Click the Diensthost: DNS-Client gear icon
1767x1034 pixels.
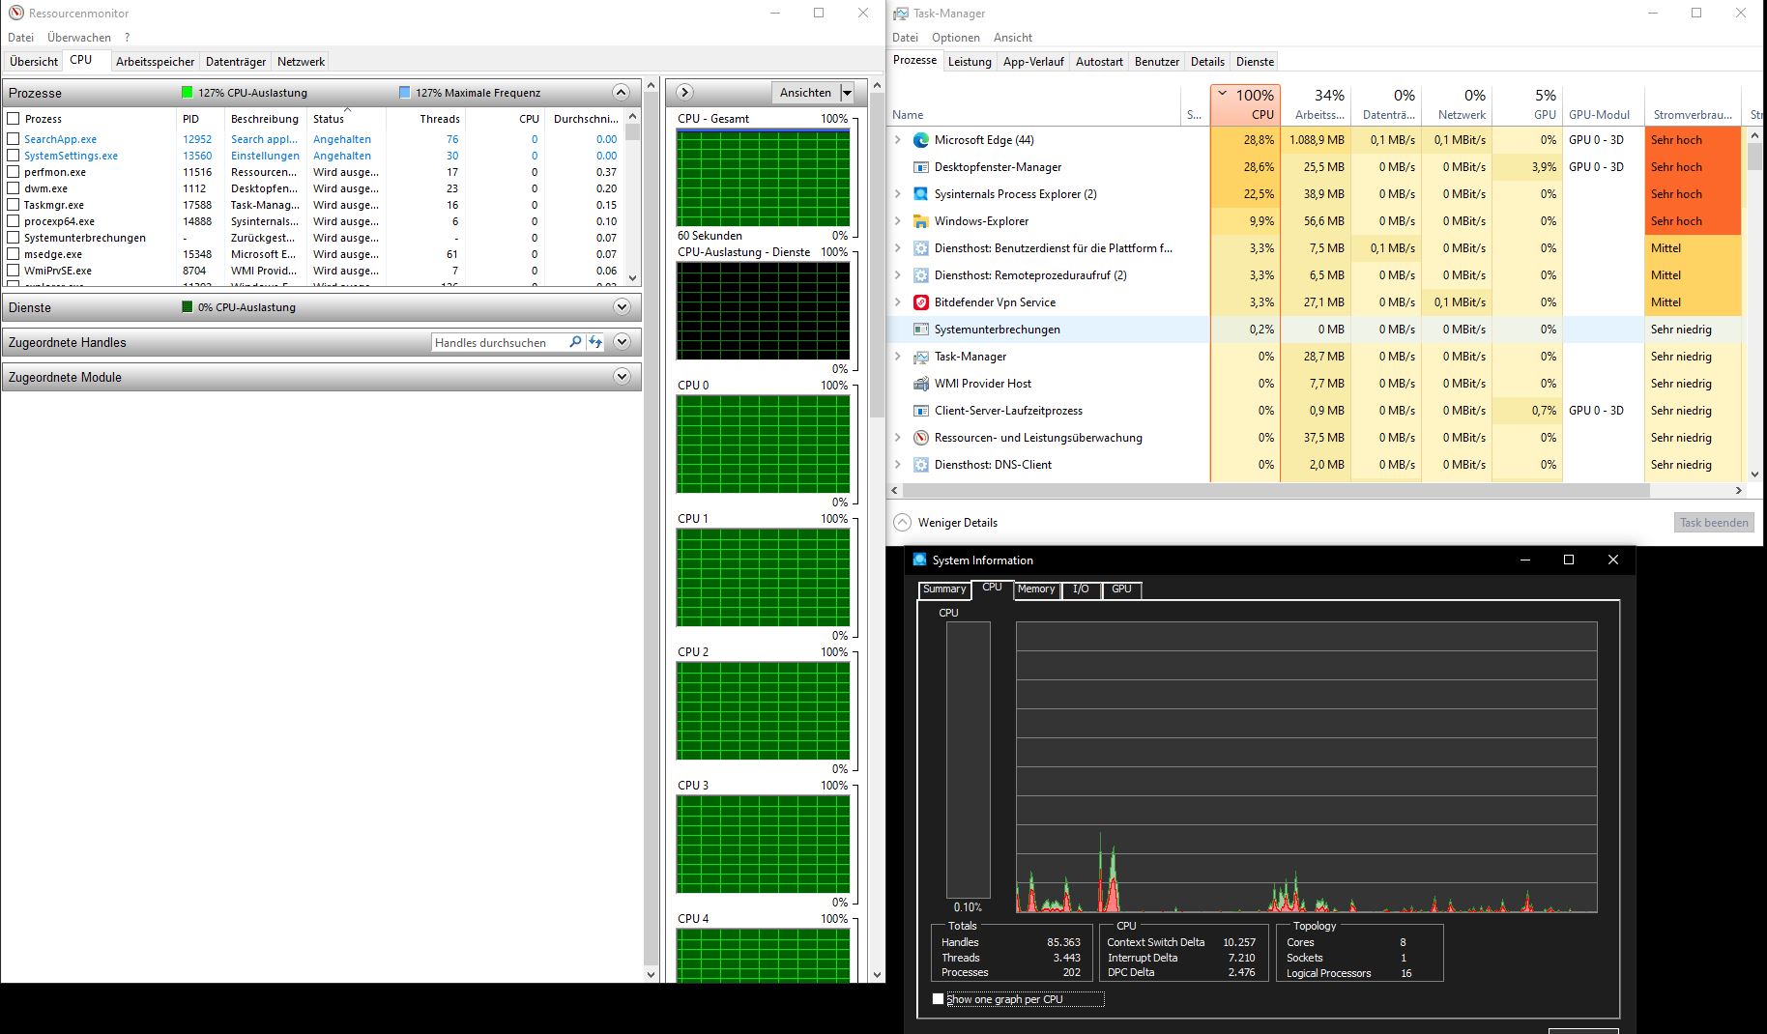point(920,465)
